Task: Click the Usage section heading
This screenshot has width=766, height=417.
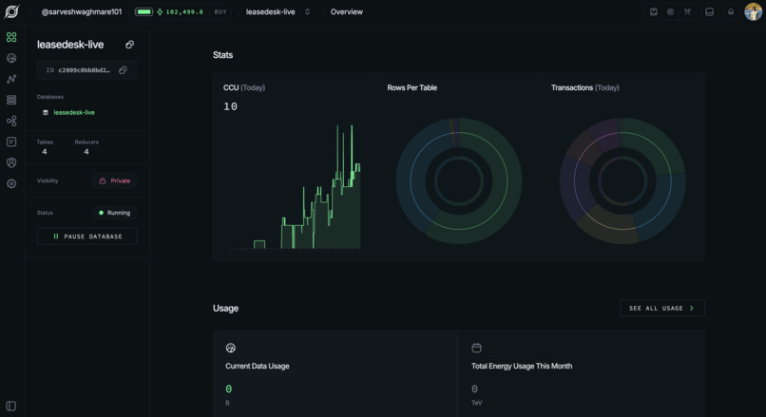Action: (x=225, y=308)
